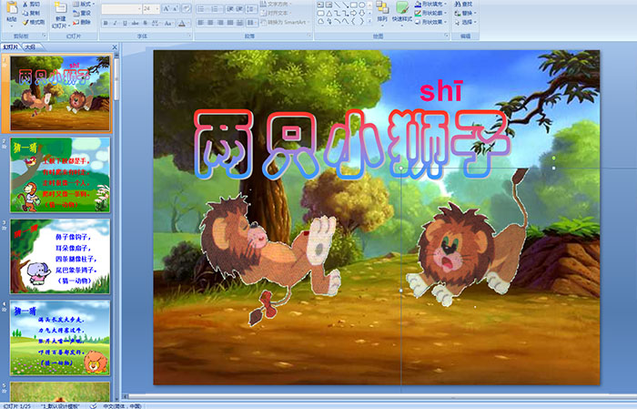Click the Increase Font Size icon
637x409 pixels.
pos(167,9)
